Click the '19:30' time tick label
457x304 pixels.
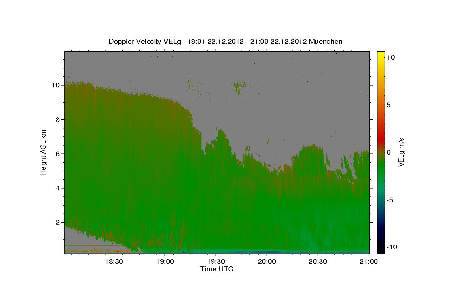(x=216, y=261)
